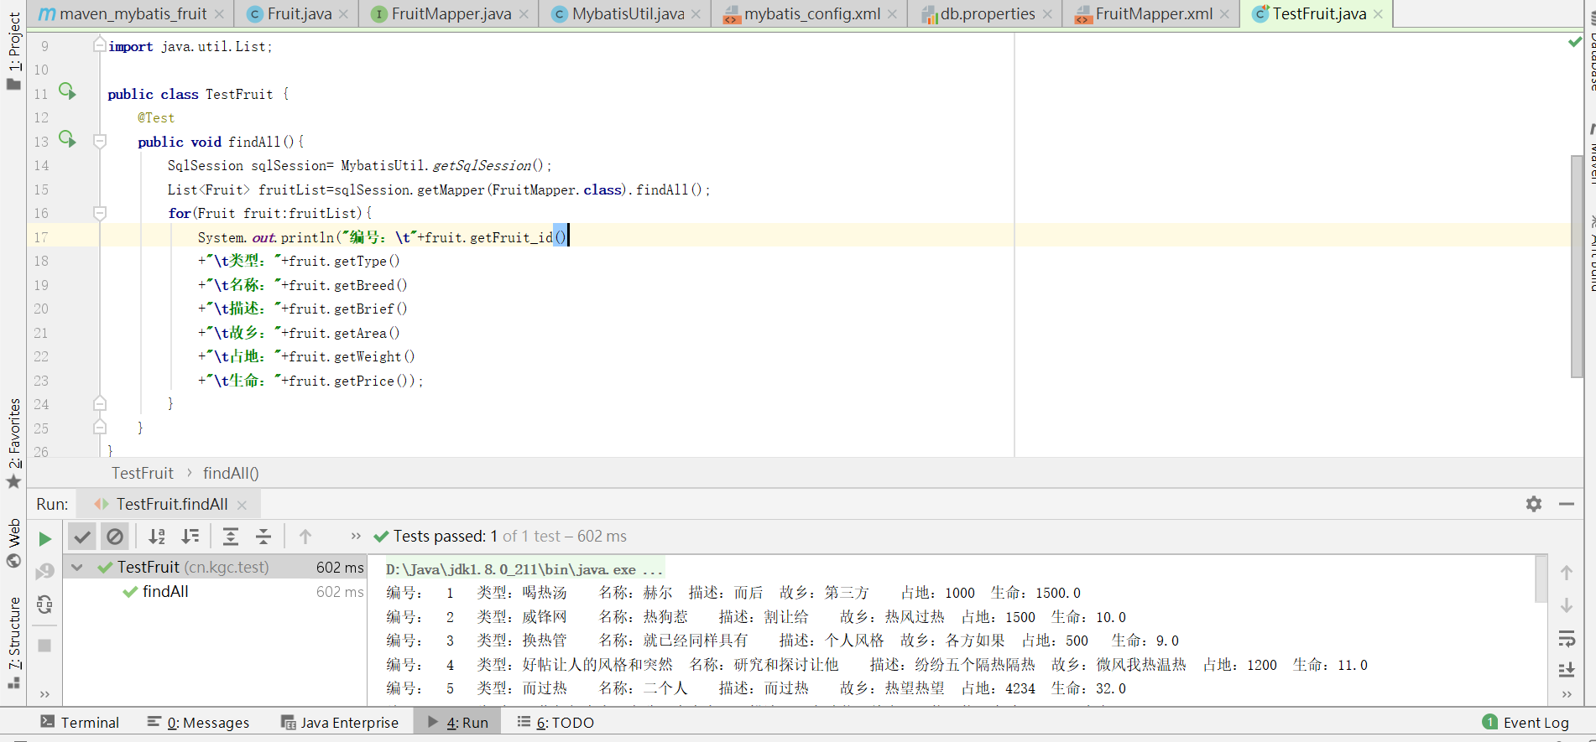
Task: Close the TestFruit.java tab
Action: pyautogui.click(x=1378, y=14)
